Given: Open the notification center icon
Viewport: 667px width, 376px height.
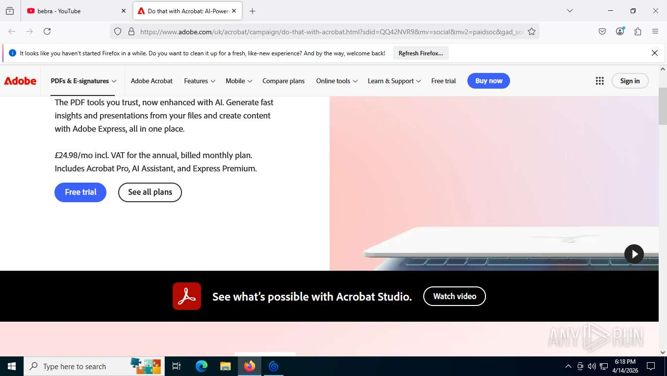Looking at the screenshot, I should [x=651, y=366].
